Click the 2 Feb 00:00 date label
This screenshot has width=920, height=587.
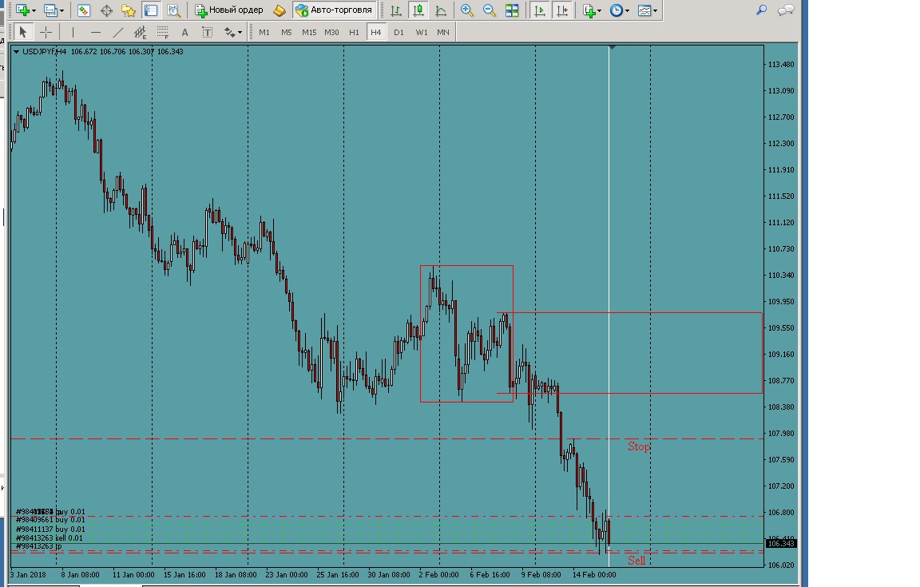tap(439, 575)
